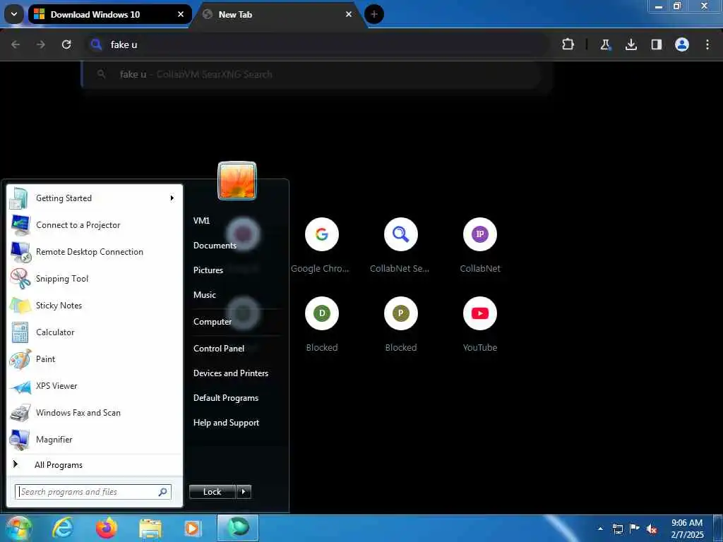Open Windows Media Player from taskbar

(x=193, y=528)
